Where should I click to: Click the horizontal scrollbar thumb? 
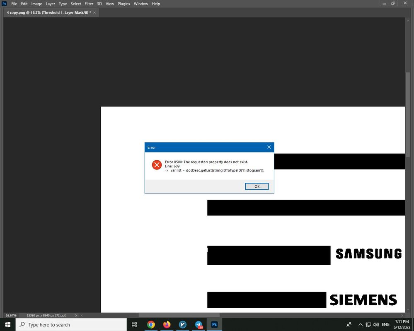tap(179, 315)
